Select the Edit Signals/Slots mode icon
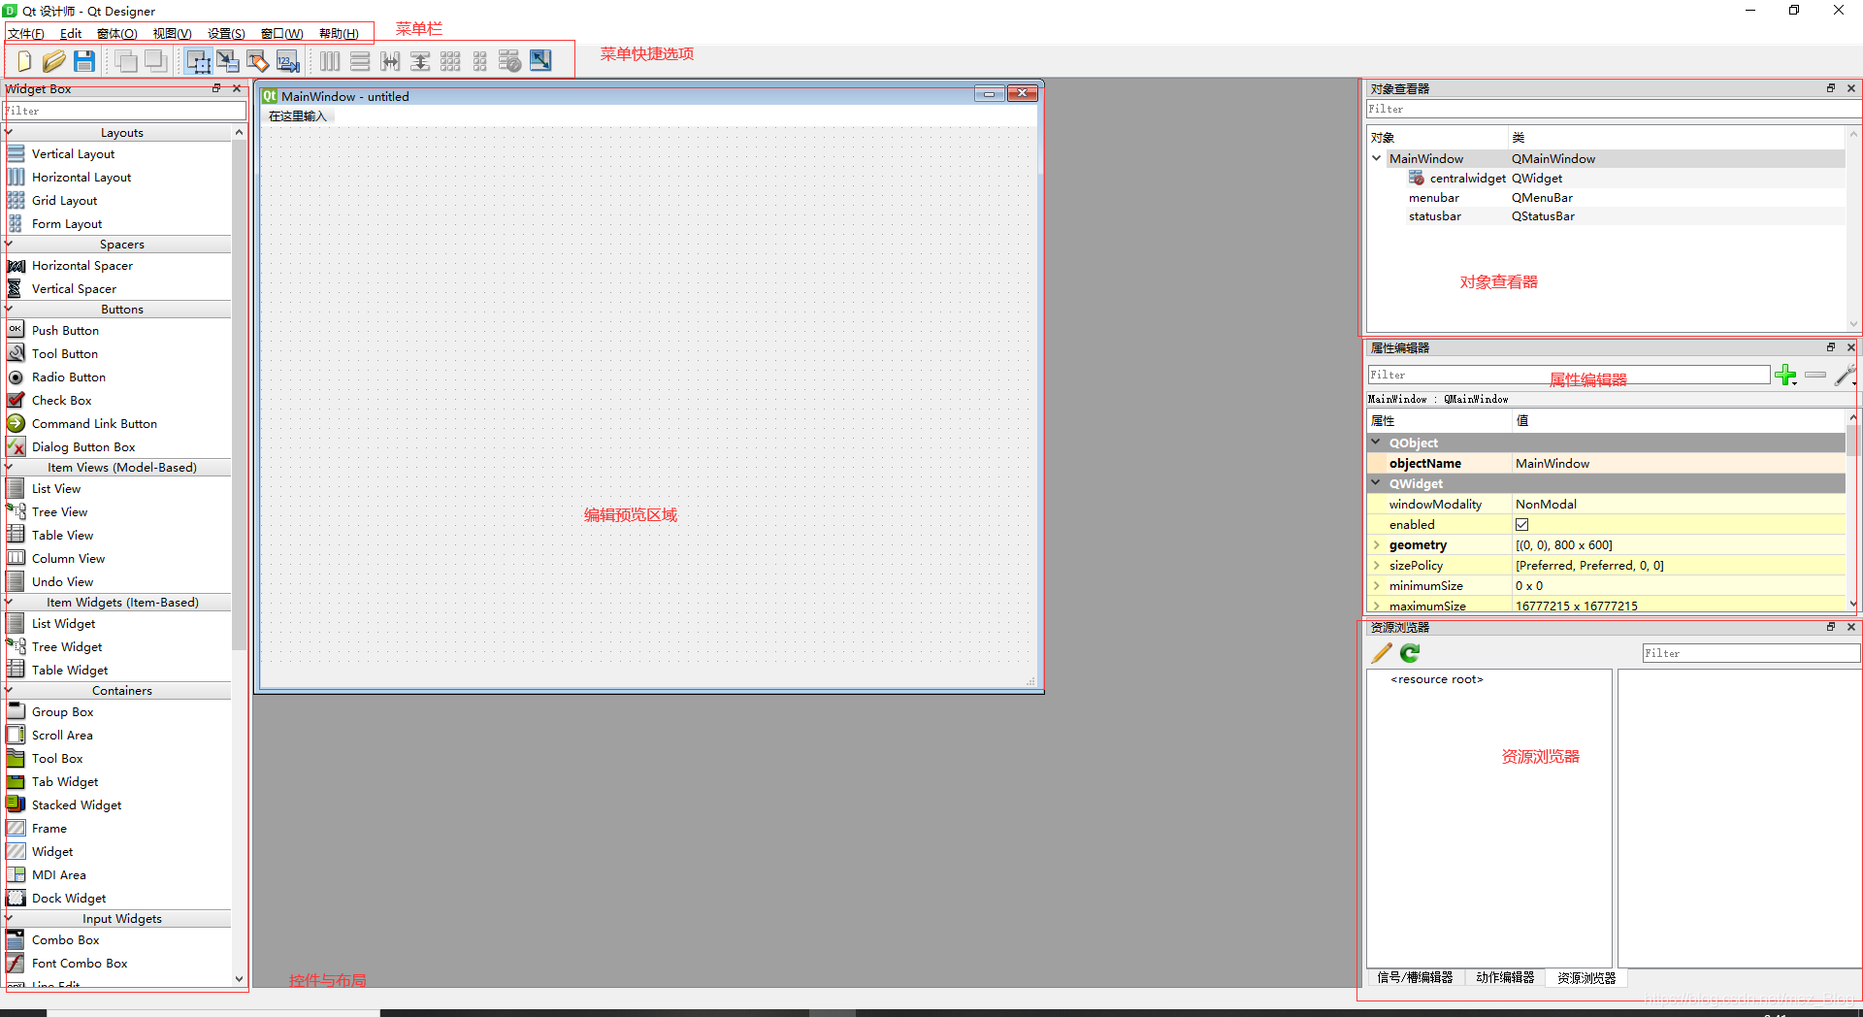The height and width of the screenshot is (1017, 1863). (x=228, y=61)
